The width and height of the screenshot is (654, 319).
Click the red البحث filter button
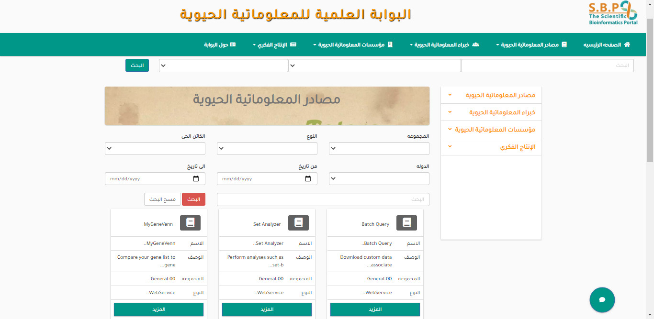[194, 199]
